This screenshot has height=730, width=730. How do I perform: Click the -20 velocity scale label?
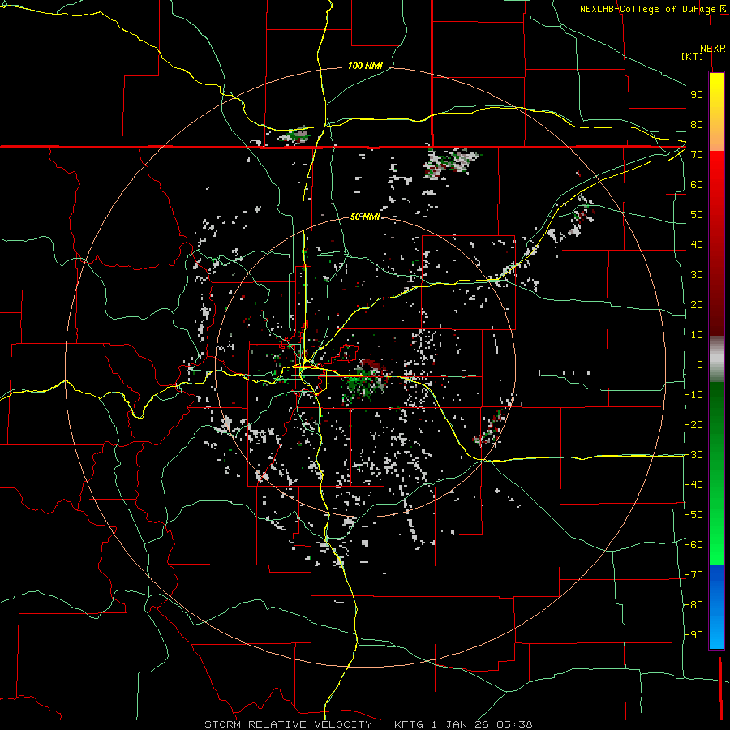[x=693, y=424]
